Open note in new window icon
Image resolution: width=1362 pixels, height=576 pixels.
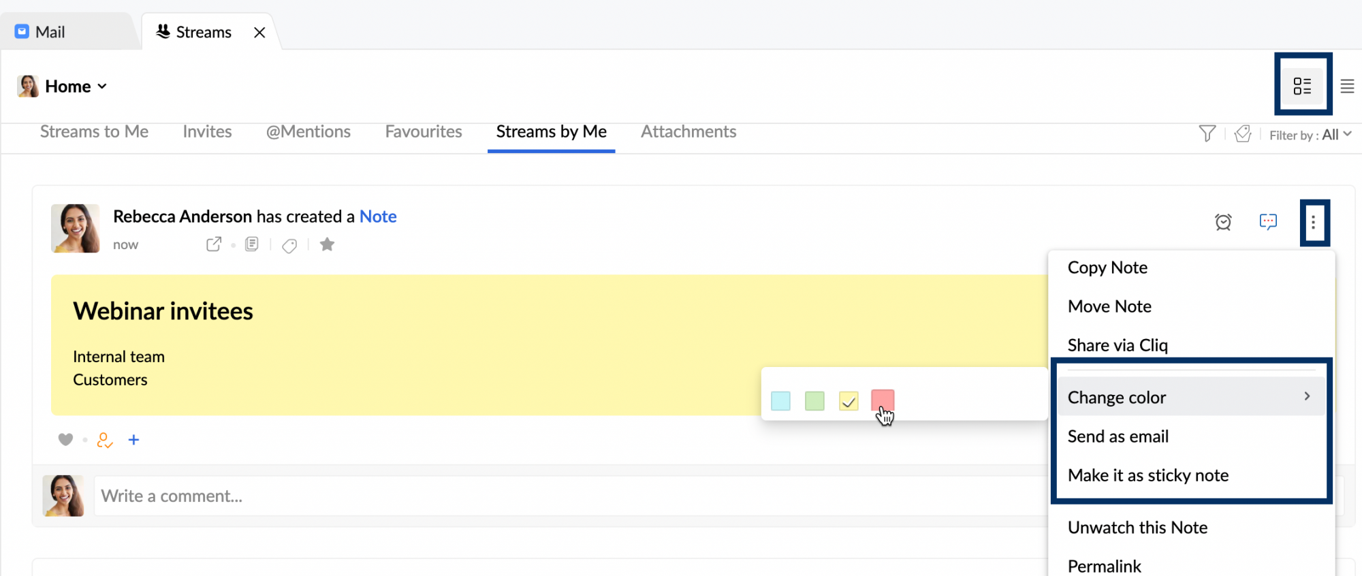214,244
